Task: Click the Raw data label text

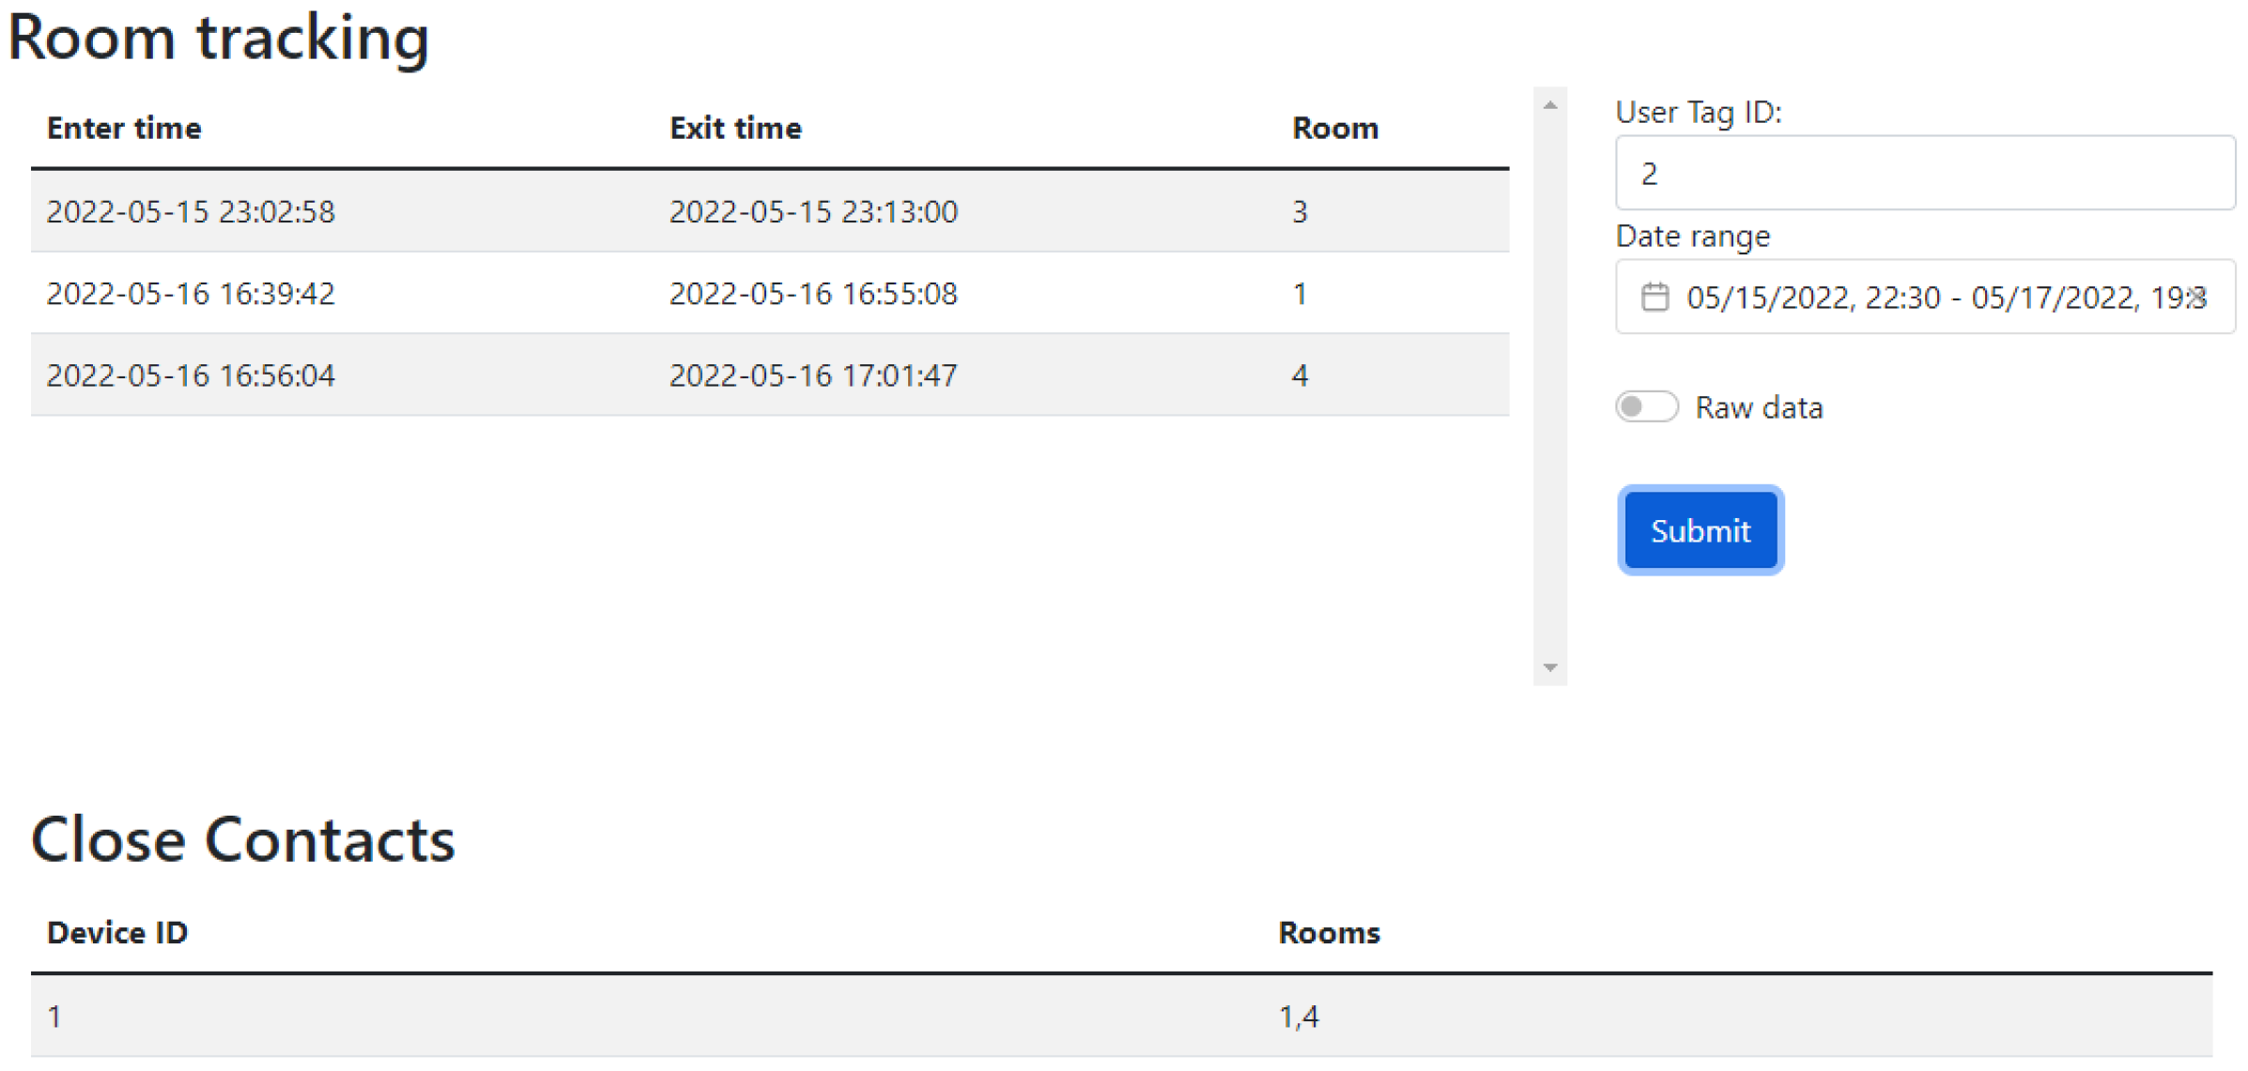Action: pyautogui.click(x=1758, y=407)
